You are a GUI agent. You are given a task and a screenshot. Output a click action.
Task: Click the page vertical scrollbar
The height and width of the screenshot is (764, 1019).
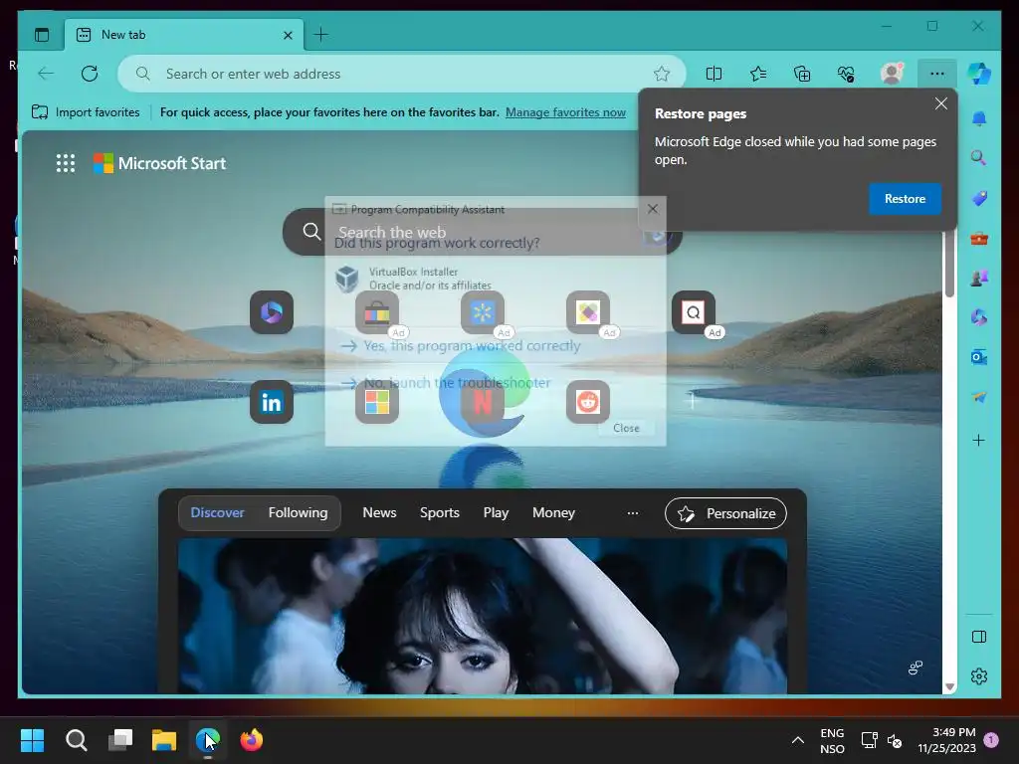[x=949, y=263]
